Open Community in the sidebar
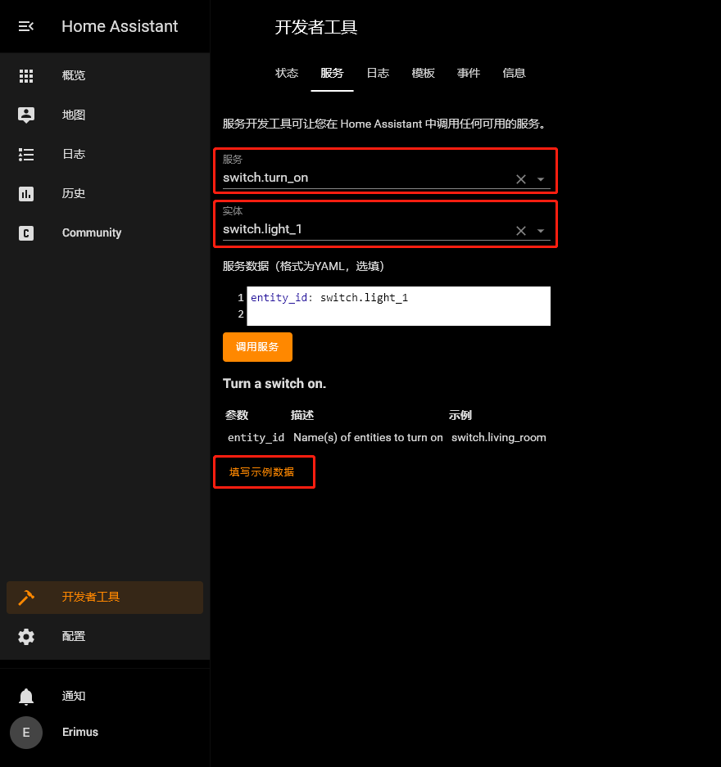 tap(105, 232)
